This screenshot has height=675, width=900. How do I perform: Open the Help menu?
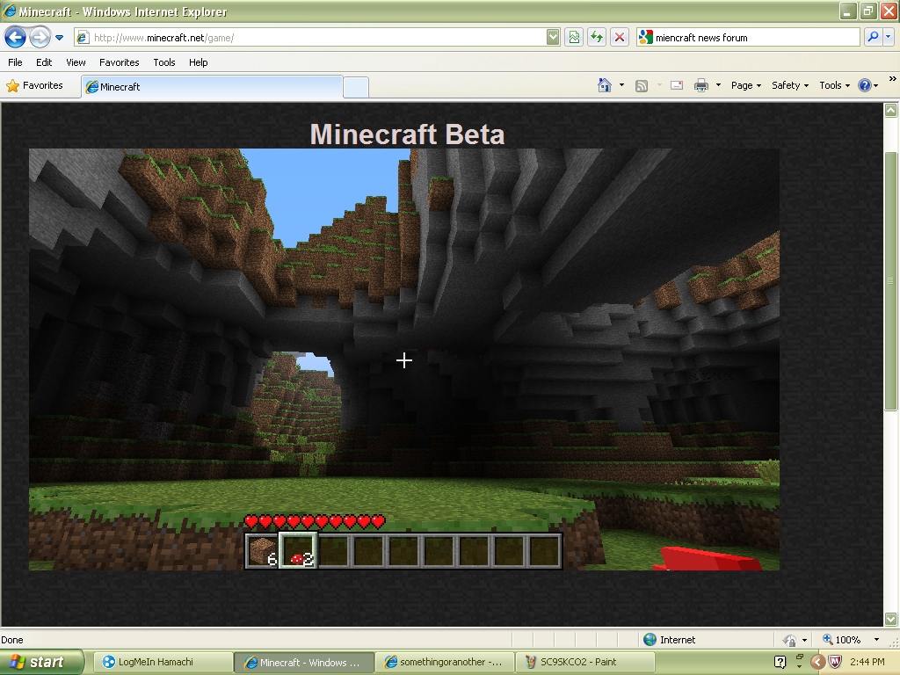[x=198, y=62]
